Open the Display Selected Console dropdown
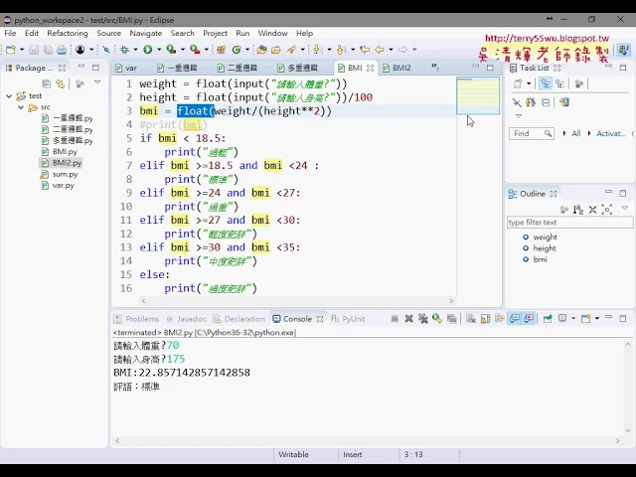Screen dimensions: 636x477 pyautogui.click(x=573, y=318)
